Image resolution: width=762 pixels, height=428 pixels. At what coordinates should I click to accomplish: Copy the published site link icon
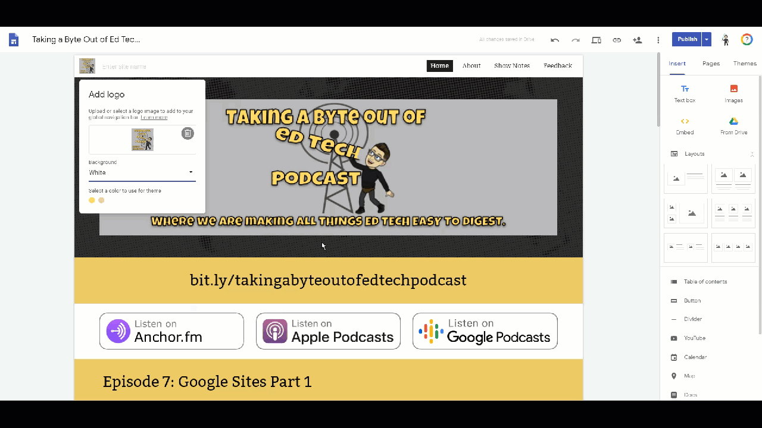(x=617, y=40)
